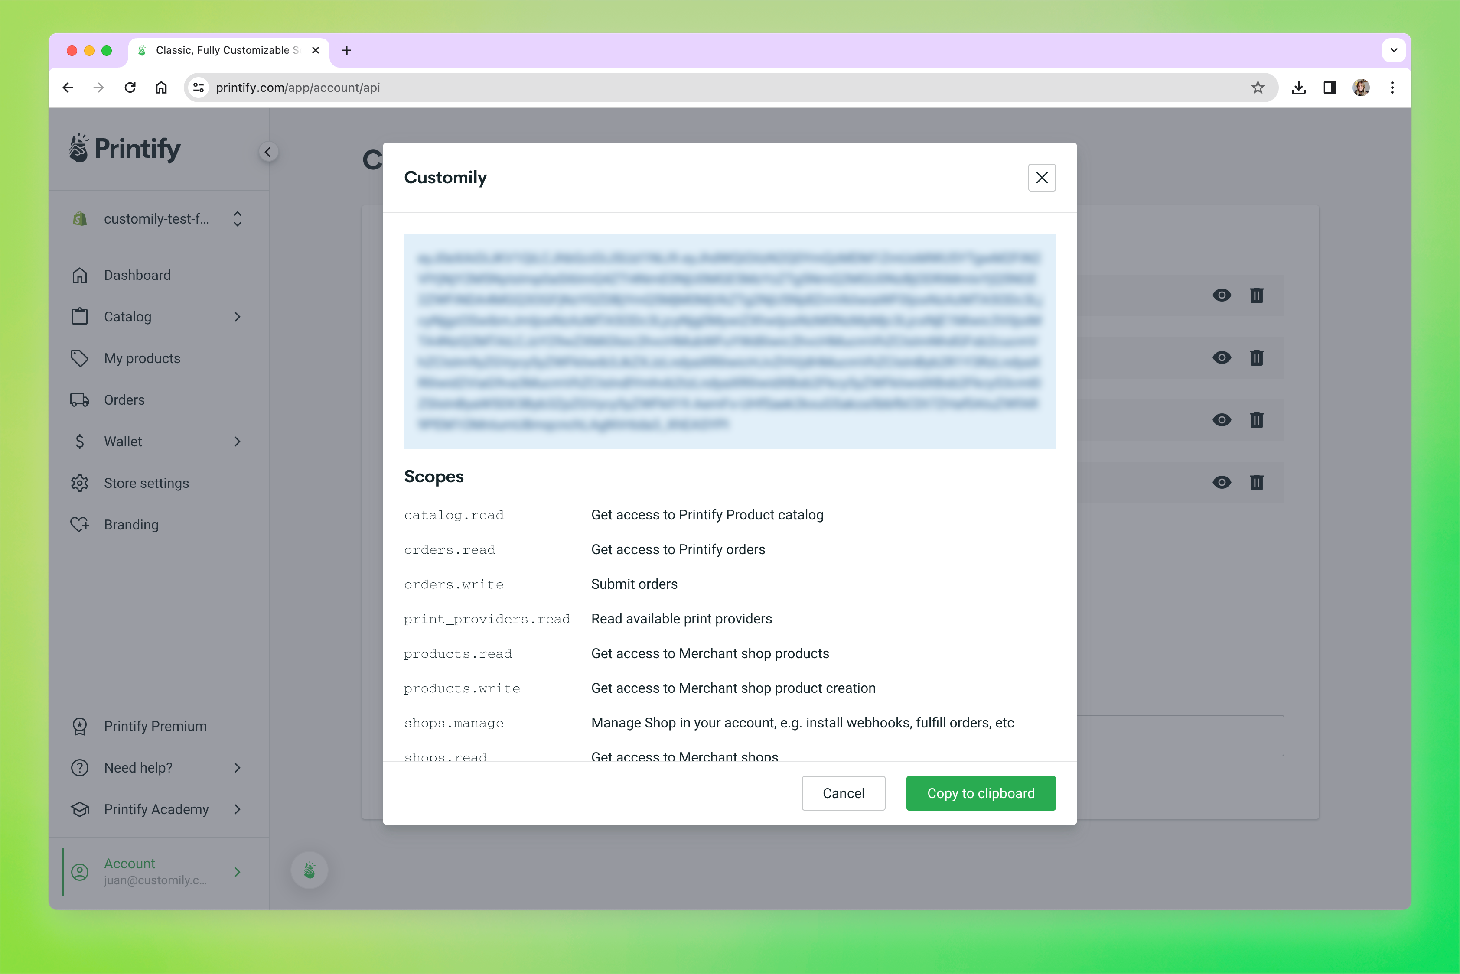Delete the first token with trash icon
Screen dimensions: 1460x974
[1256, 295]
